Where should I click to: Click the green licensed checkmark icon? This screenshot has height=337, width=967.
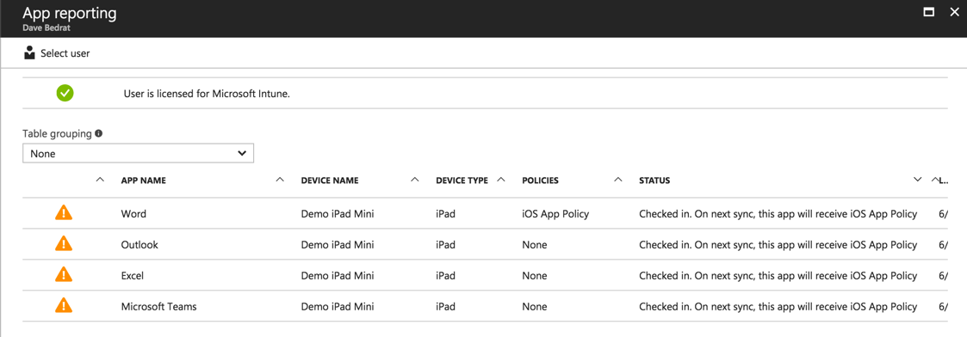65,94
